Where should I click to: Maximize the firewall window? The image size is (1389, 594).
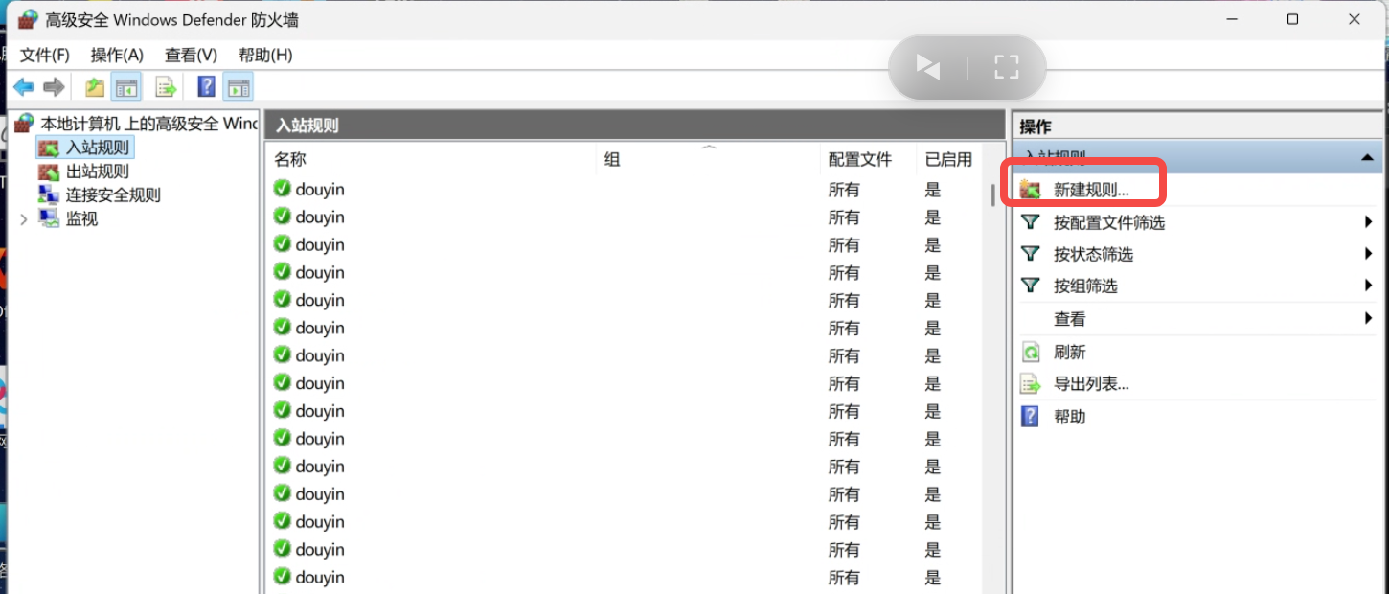(1292, 19)
